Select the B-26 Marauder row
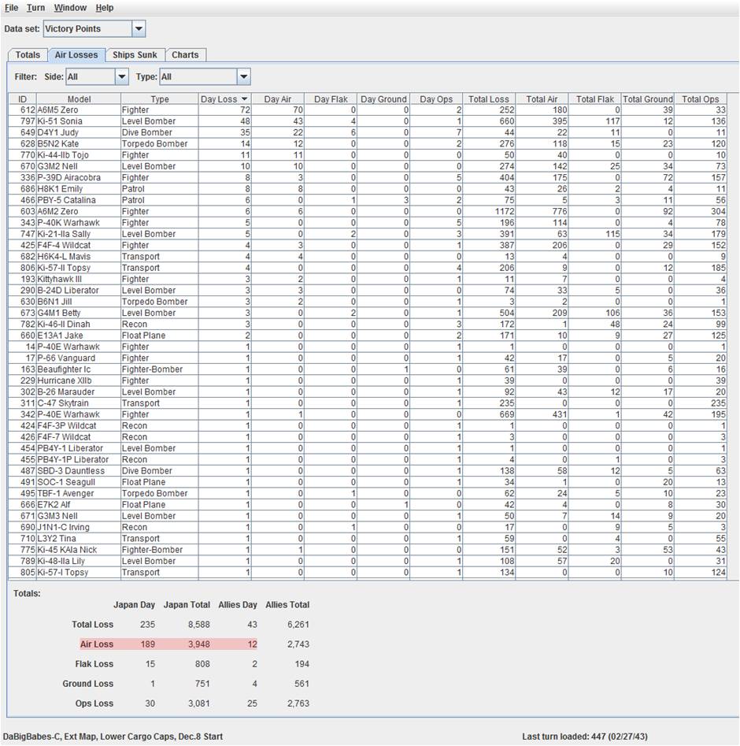This screenshot has width=740, height=746. [368, 392]
